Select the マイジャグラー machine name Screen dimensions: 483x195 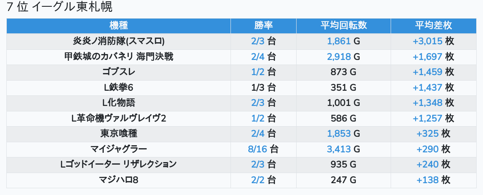point(119,149)
